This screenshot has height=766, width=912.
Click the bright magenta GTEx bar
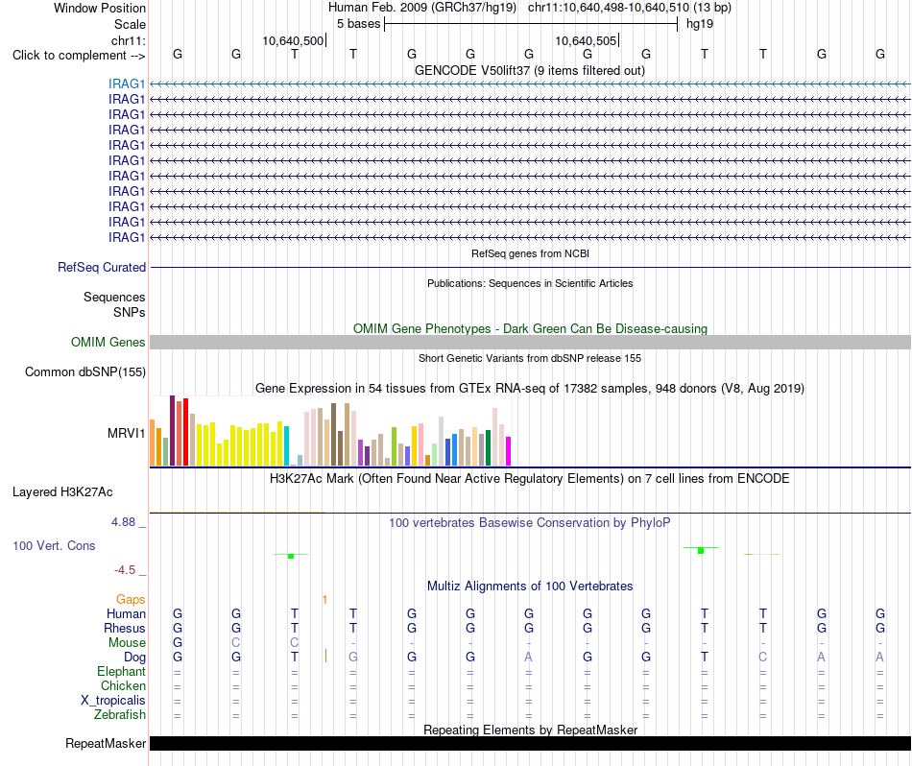tap(509, 451)
